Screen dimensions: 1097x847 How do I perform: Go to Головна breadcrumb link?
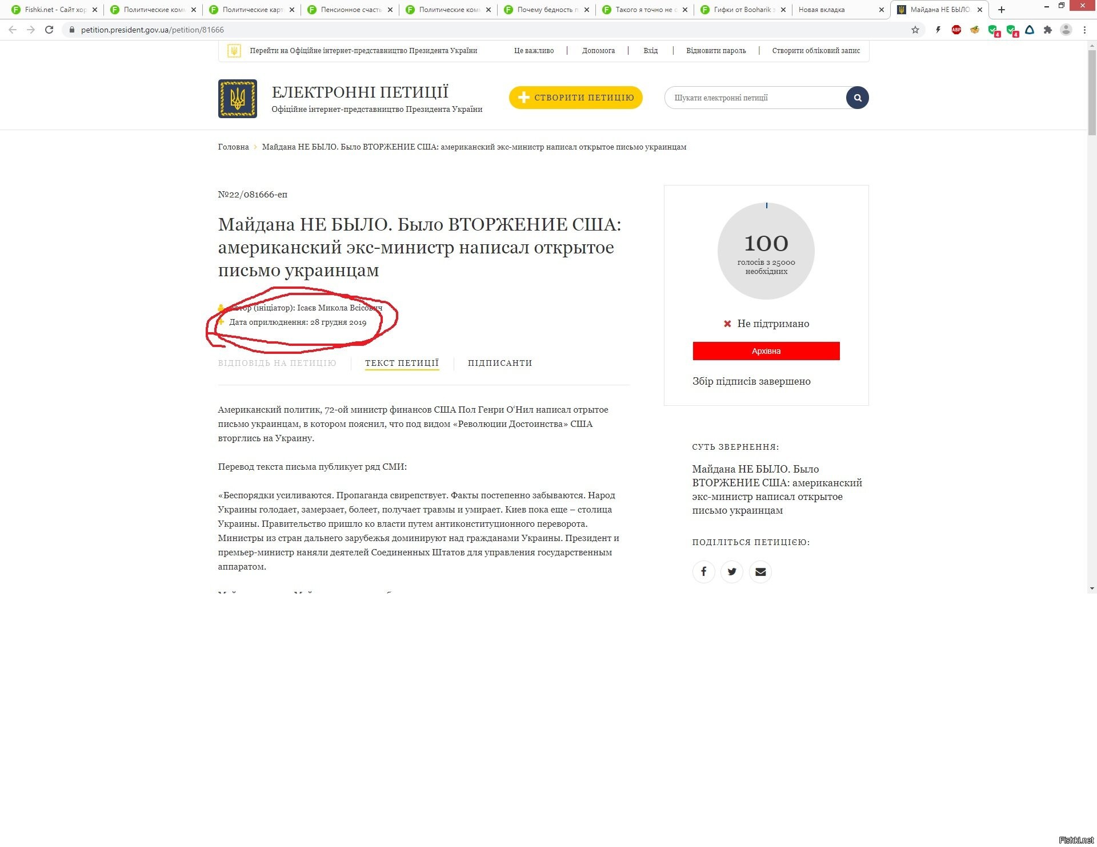(233, 147)
